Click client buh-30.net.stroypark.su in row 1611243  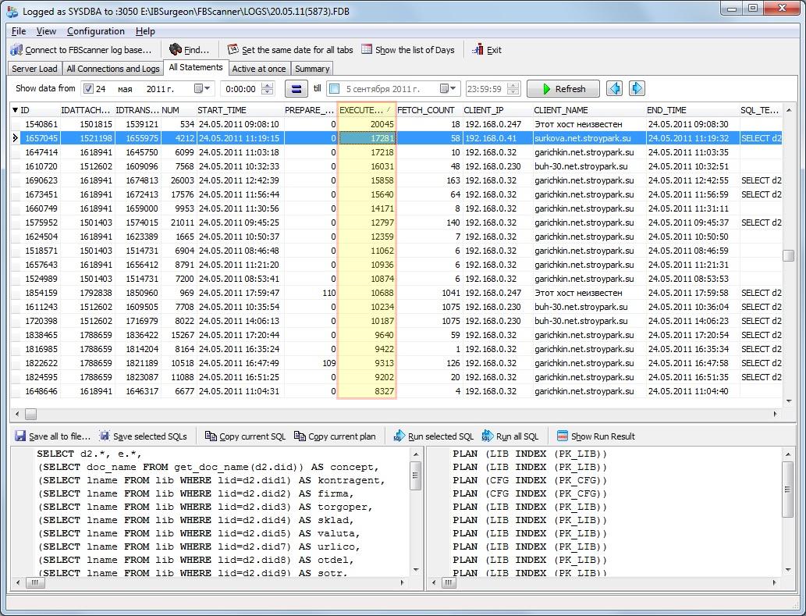[x=581, y=307]
